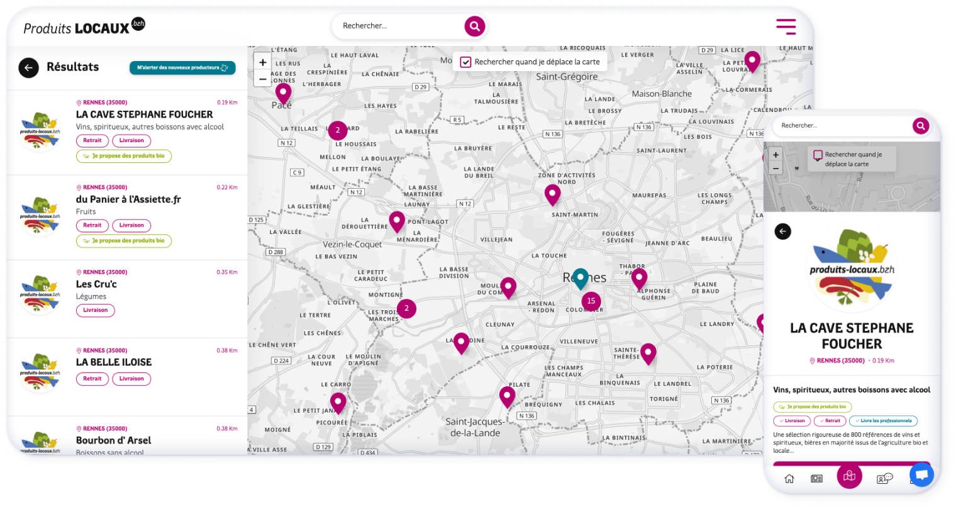Image resolution: width=956 pixels, height=509 pixels.
Task: Open the hamburger menu in the header
Action: 786,26
